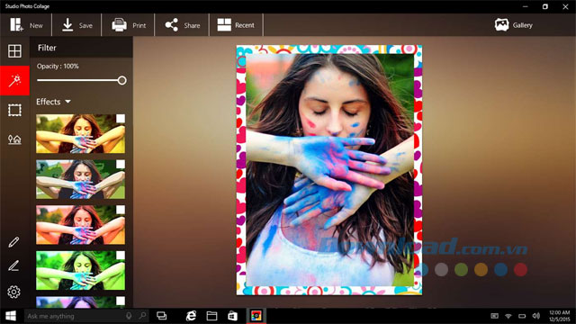Click the Opacity slider handle
The image size is (576, 324).
pyautogui.click(x=122, y=80)
